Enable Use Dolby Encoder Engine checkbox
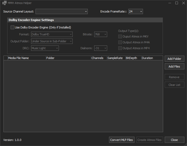187x146 pixels. click(12, 27)
